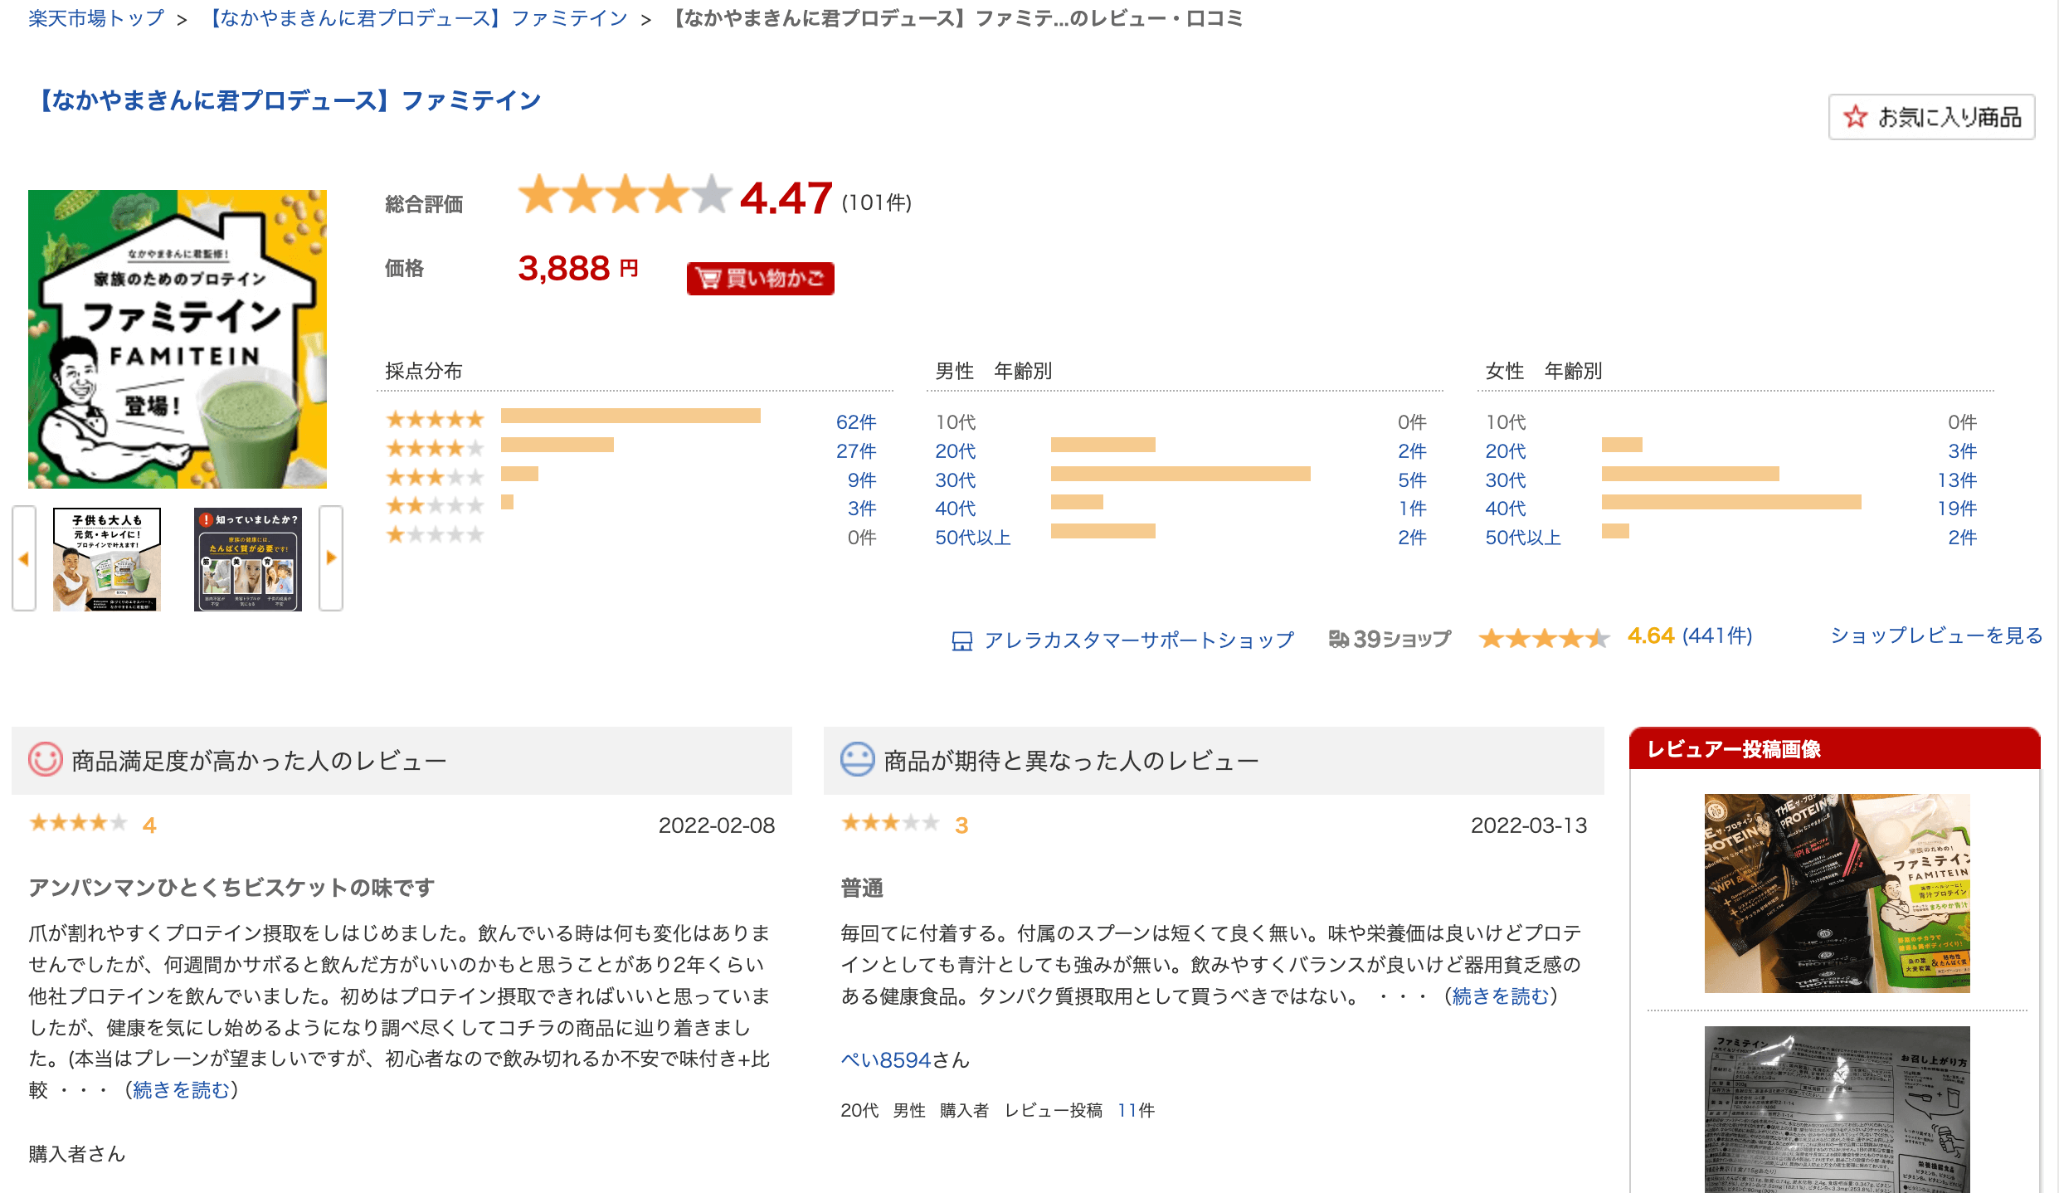Click male 30代 5件 count
2059x1193 pixels.
(x=1412, y=480)
